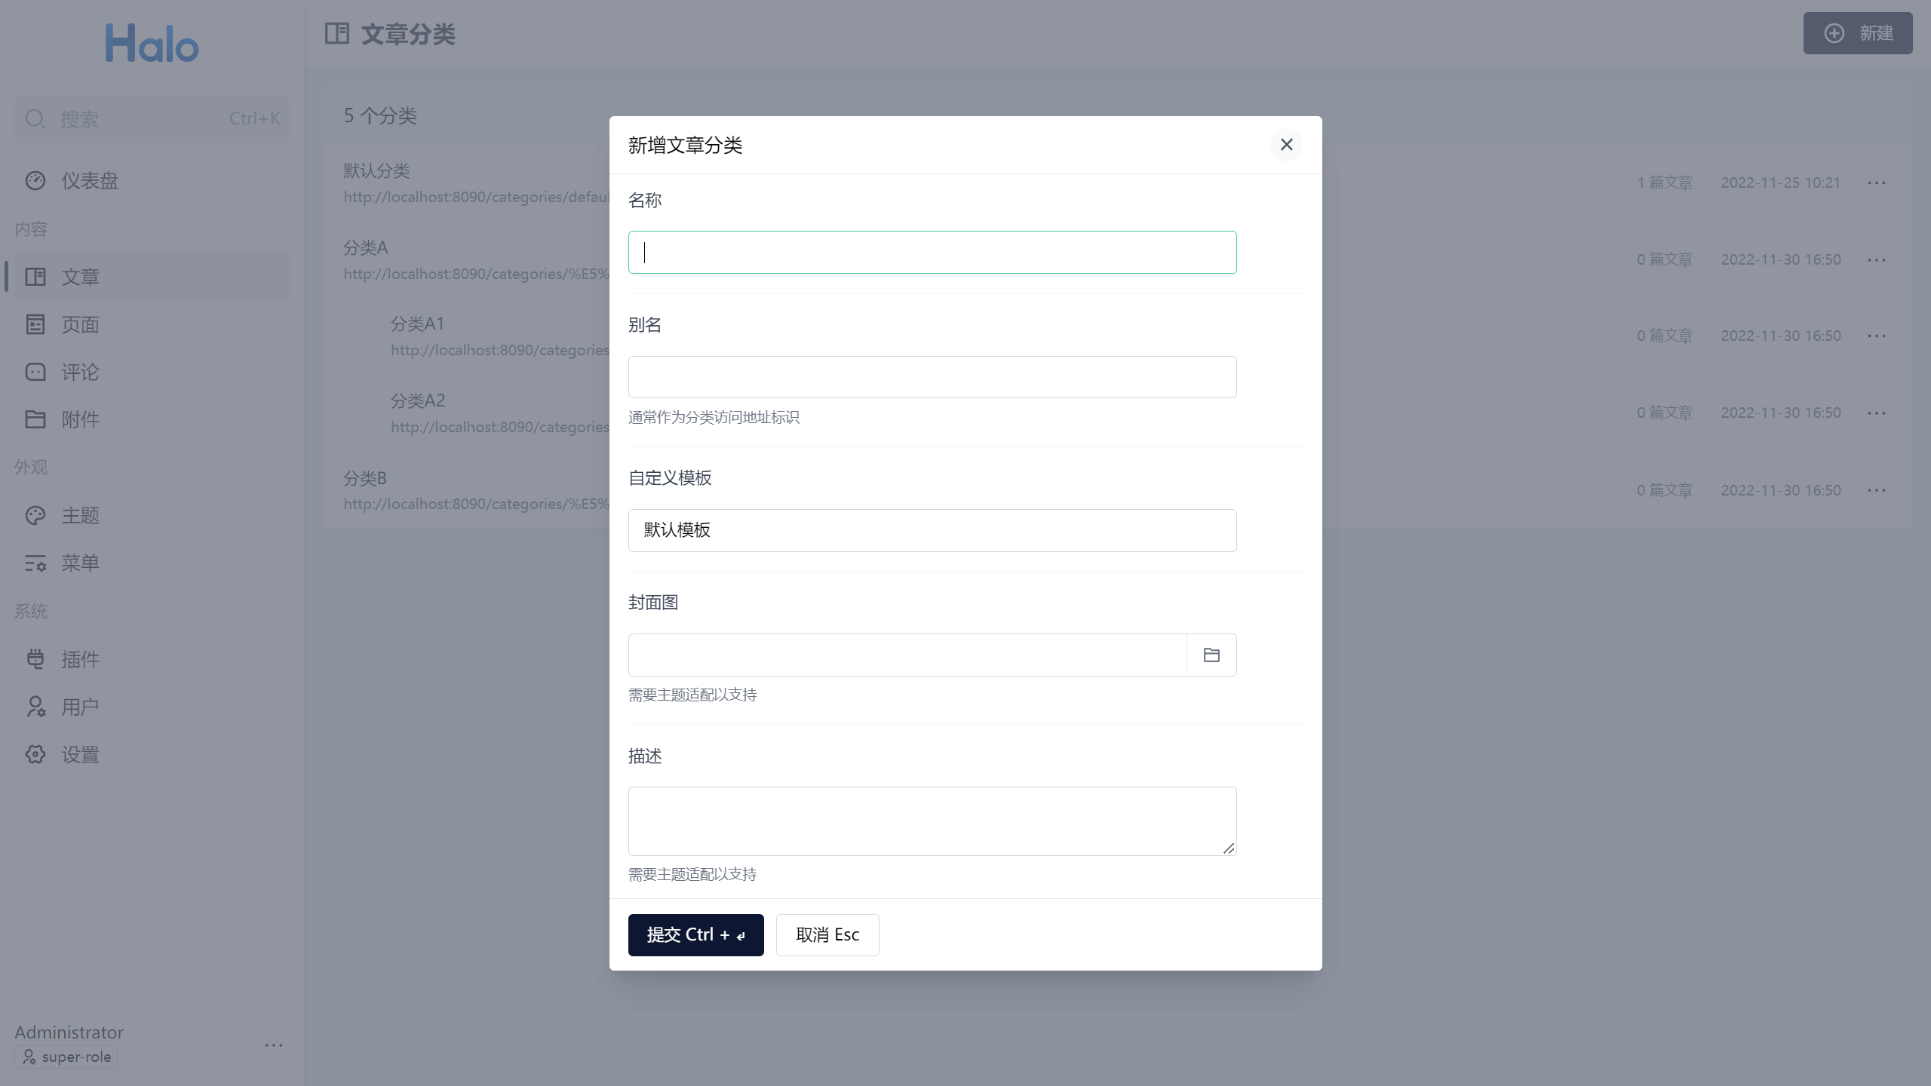Select the 分类A2 category name
The height and width of the screenshot is (1086, 1931).
[418, 400]
